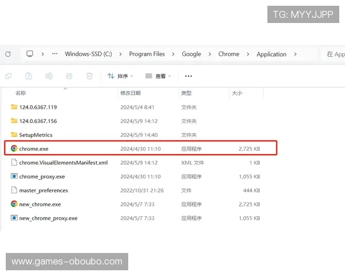Navigate to Program Files breadcrumb

[x=147, y=54]
